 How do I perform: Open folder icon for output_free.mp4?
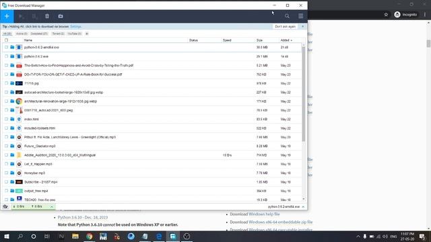point(12,191)
